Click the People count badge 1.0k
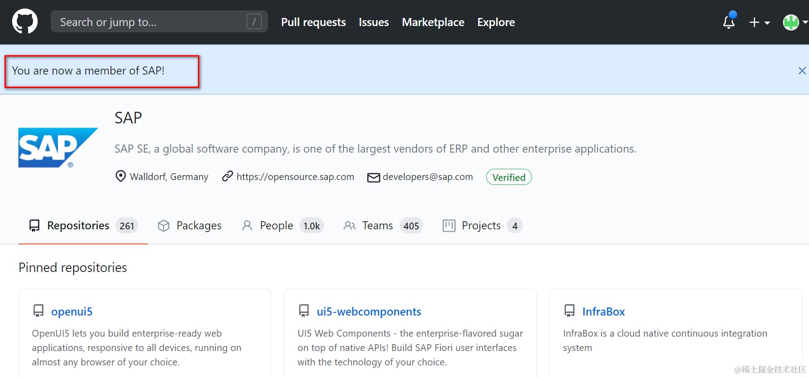The image size is (809, 377). coord(312,226)
